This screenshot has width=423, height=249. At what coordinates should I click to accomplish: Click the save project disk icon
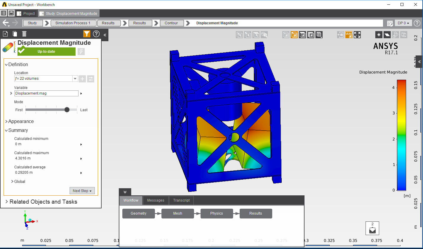11,13
